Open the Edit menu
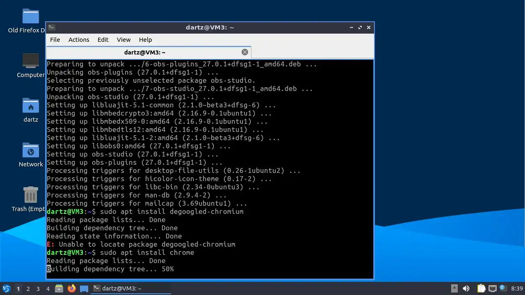525x295 pixels. point(103,40)
